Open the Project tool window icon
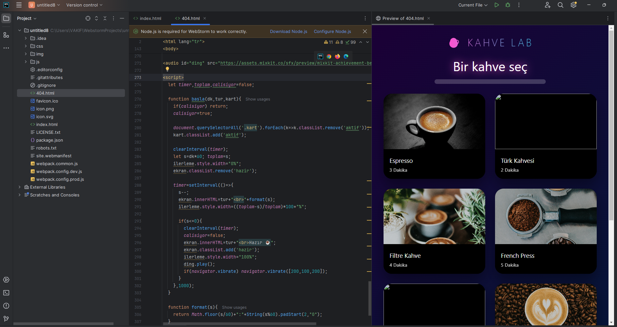 pyautogui.click(x=6, y=18)
